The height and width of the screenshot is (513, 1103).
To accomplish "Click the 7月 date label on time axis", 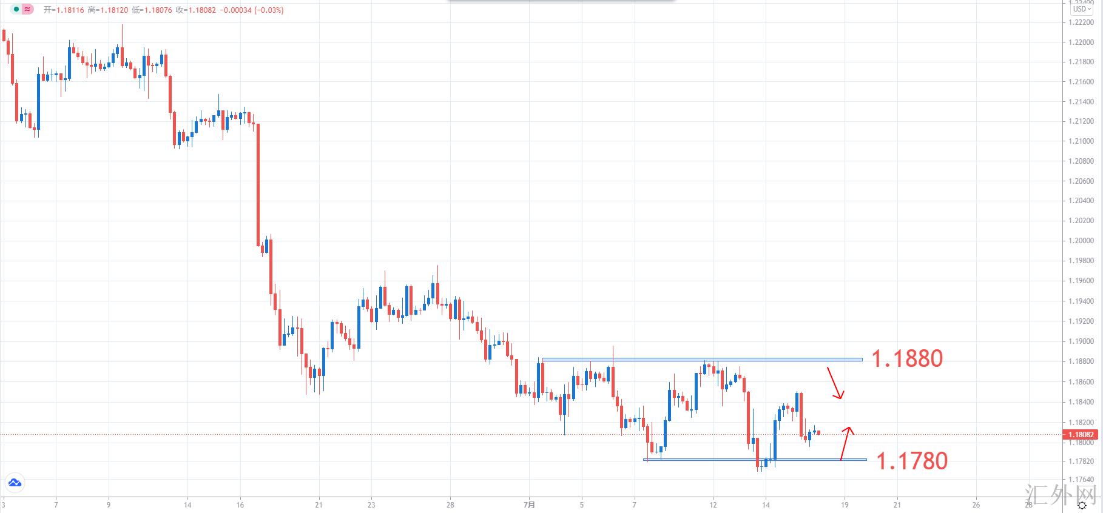I will pos(530,505).
